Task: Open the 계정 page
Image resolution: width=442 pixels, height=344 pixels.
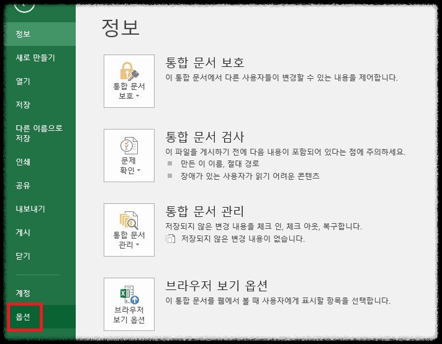Action: click(x=40, y=293)
